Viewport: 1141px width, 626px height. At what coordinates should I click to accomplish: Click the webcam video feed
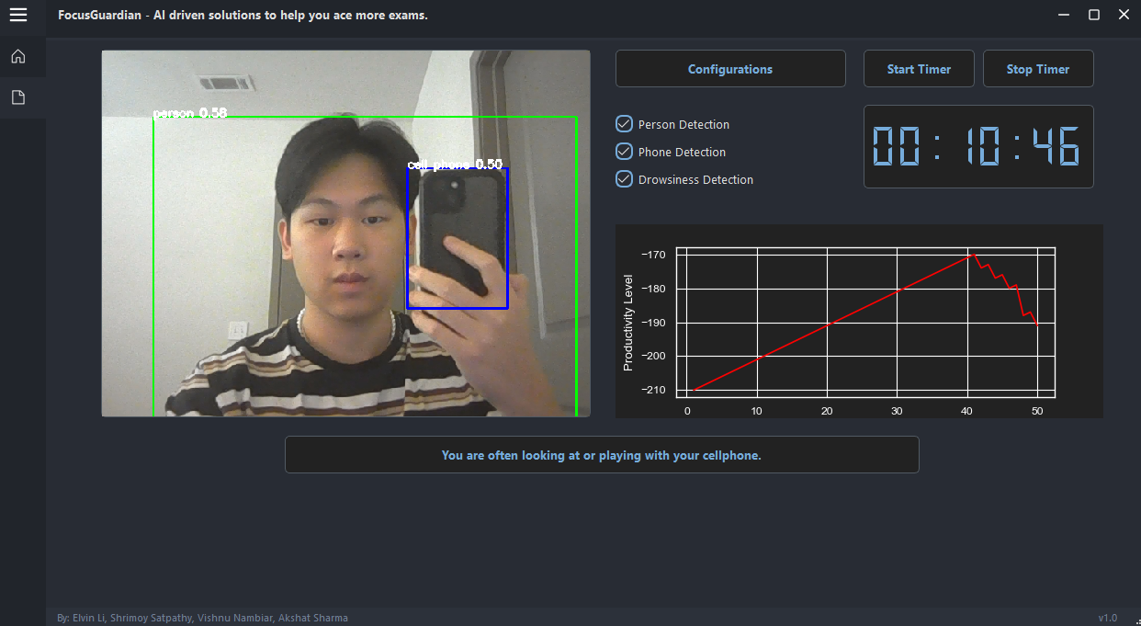coord(345,233)
